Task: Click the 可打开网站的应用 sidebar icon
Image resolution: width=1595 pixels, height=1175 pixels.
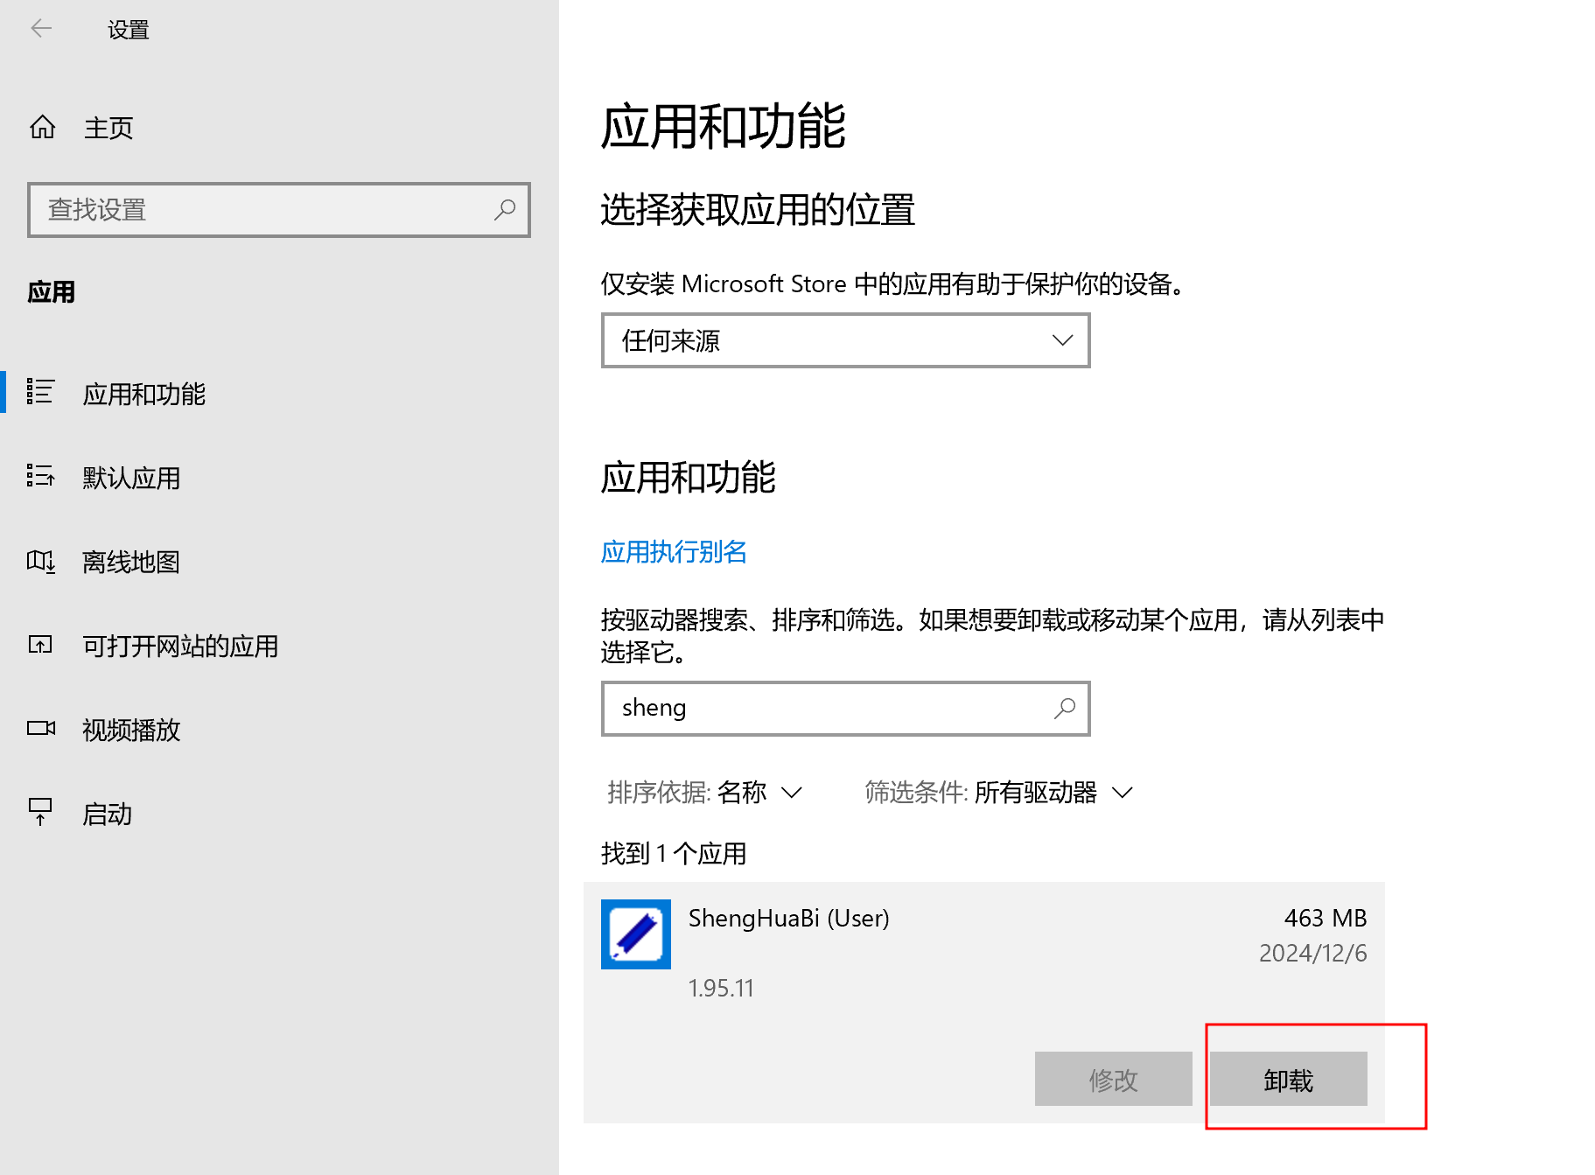Action: coord(40,646)
